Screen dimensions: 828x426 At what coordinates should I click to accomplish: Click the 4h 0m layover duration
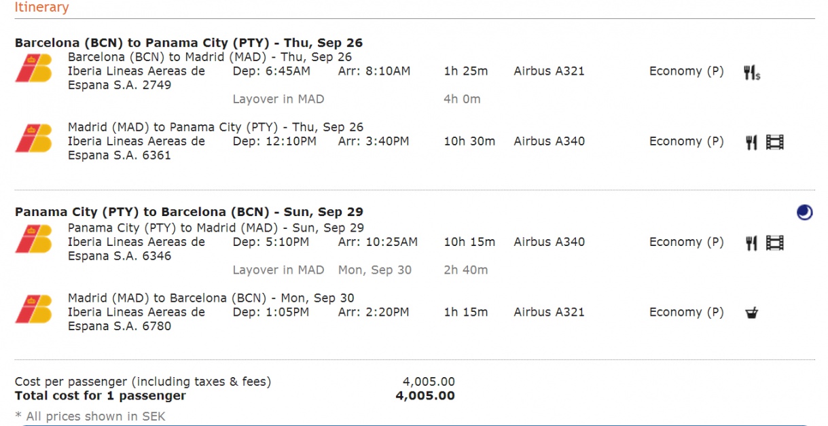pos(462,99)
